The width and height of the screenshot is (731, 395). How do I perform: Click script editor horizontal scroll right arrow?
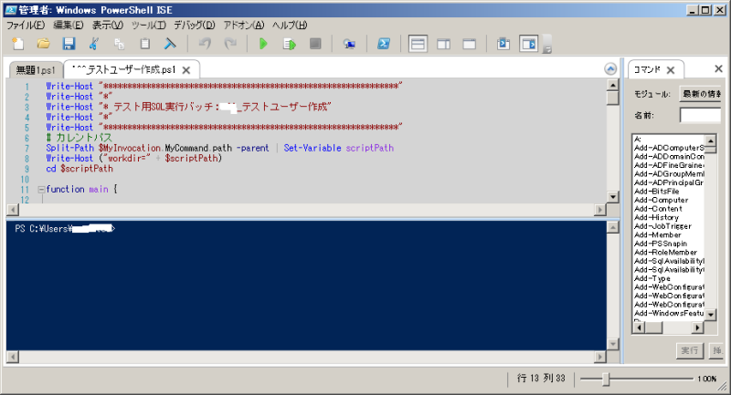pyautogui.click(x=599, y=211)
